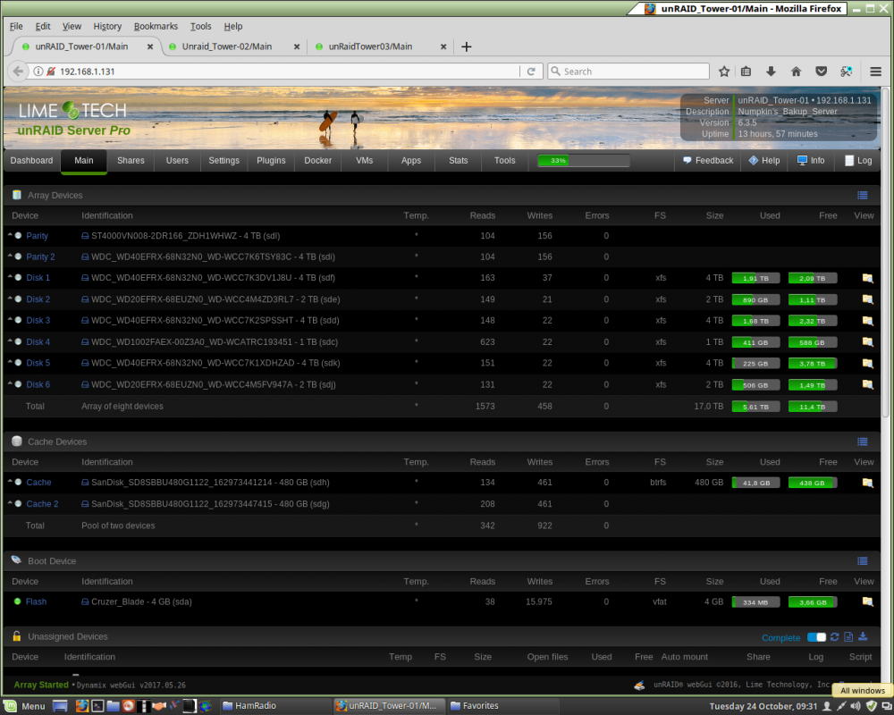Open Disk 1 settings link

(38, 278)
